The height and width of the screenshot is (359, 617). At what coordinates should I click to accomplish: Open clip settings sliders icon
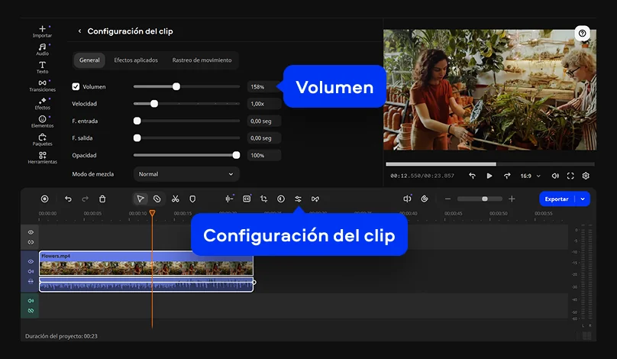tap(298, 199)
